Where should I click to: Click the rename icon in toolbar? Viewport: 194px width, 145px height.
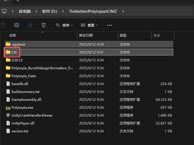coord(17,25)
